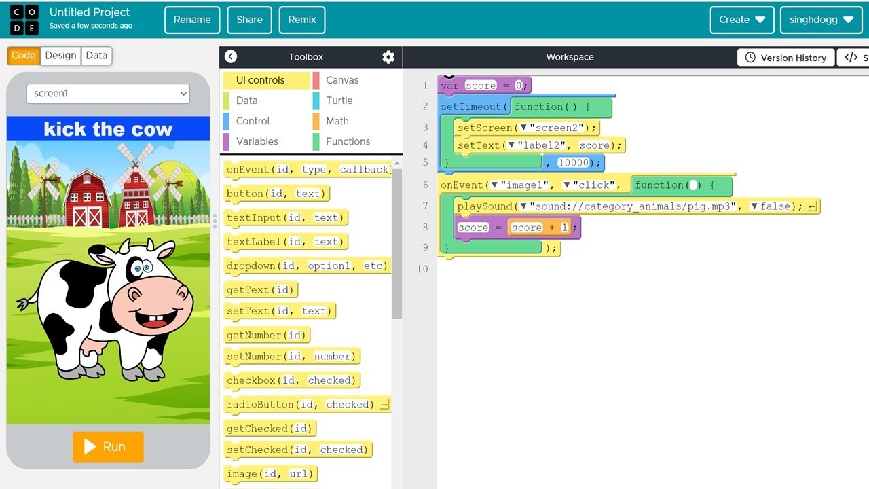Open "screen2" dropdown arrow in setScreen block
The width and height of the screenshot is (869, 489).
point(523,128)
